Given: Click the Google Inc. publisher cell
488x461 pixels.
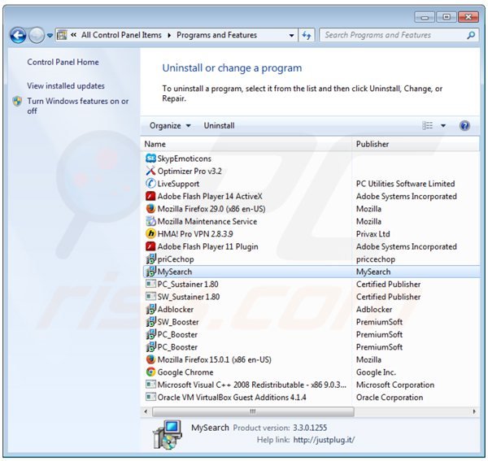Looking at the screenshot, I should tap(376, 372).
